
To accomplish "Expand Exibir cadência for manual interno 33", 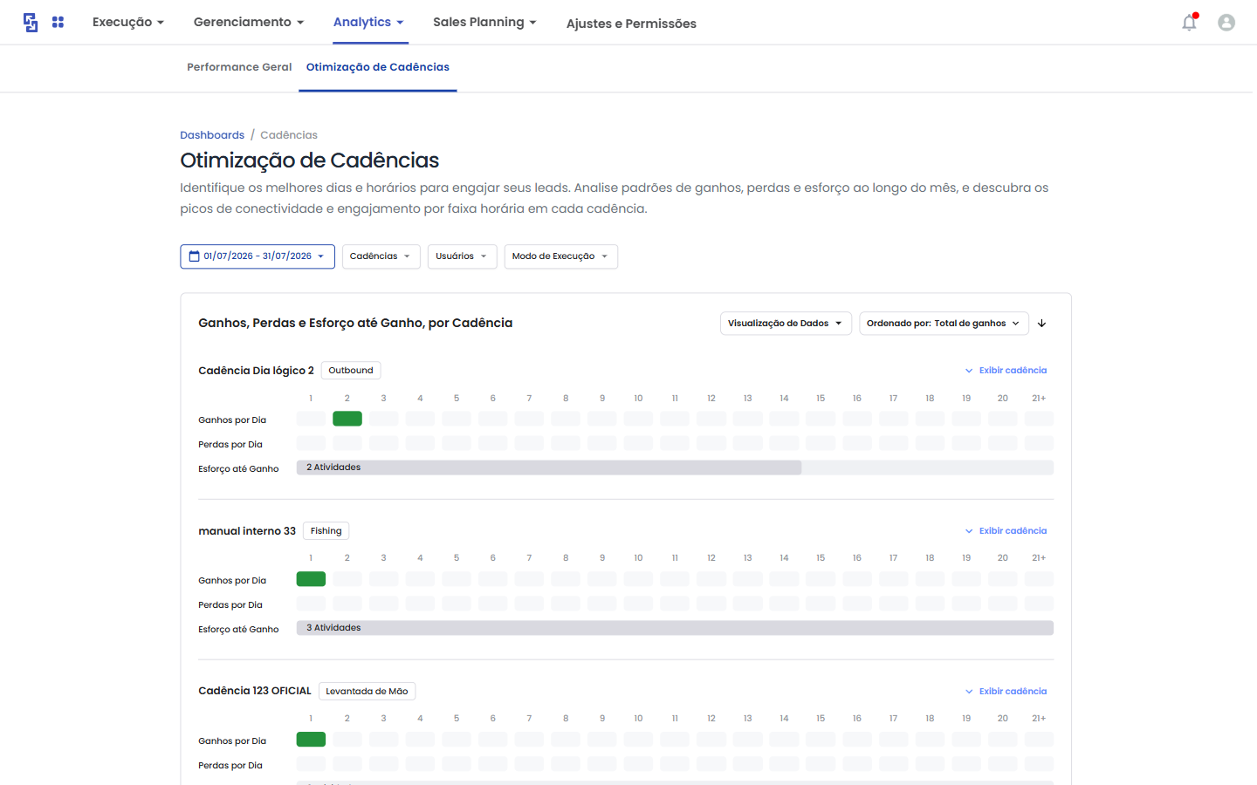I will coord(1006,531).
